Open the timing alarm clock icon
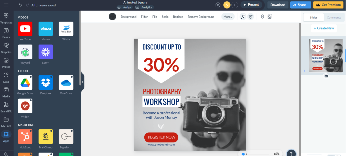 click(250, 17)
